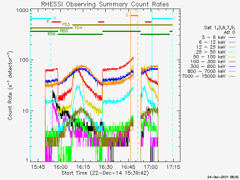240x180 pixels.
Task: Click the 'Count Rate' y-axis title
Action: click(x=10, y=106)
